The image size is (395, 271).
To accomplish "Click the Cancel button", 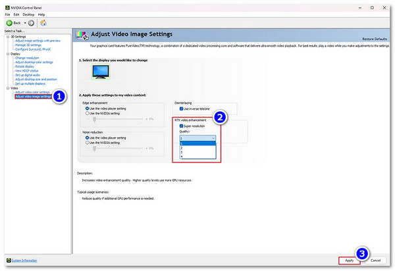I will 375,260.
